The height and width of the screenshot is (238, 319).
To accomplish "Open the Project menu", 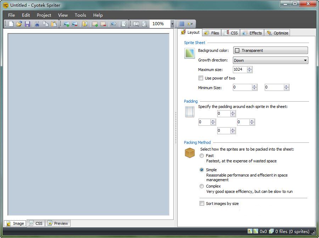I will (x=44, y=15).
